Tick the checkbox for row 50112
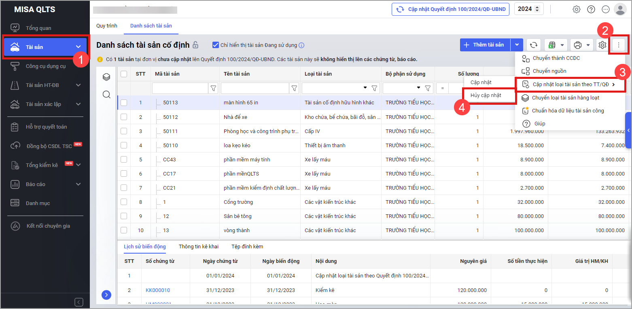 click(x=124, y=117)
